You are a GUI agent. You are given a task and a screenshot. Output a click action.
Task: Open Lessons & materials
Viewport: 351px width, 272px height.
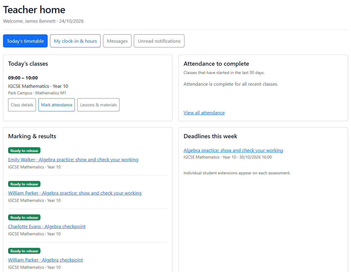click(98, 105)
